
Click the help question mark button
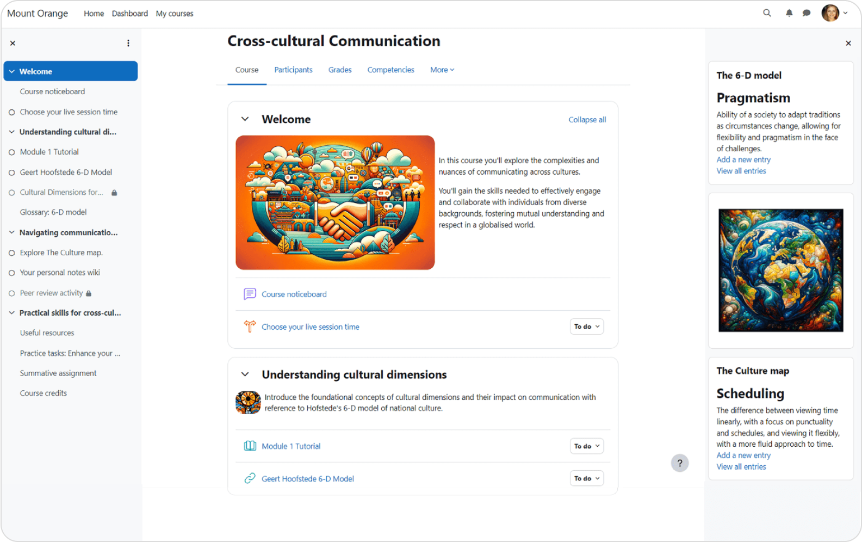pyautogui.click(x=679, y=463)
